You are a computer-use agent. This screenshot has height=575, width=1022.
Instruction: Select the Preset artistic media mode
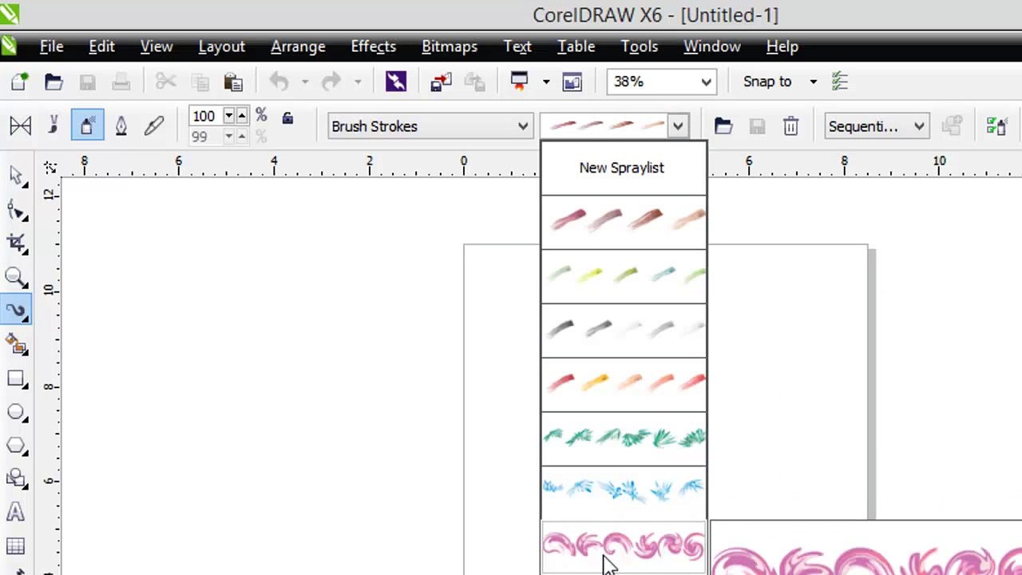(21, 126)
